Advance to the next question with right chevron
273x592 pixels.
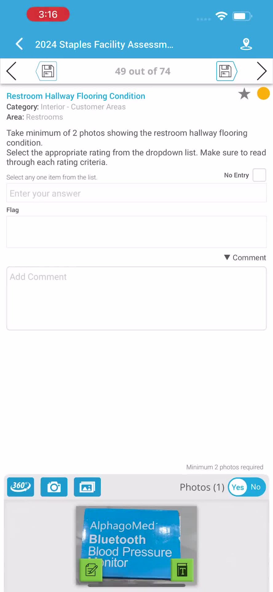click(x=262, y=71)
